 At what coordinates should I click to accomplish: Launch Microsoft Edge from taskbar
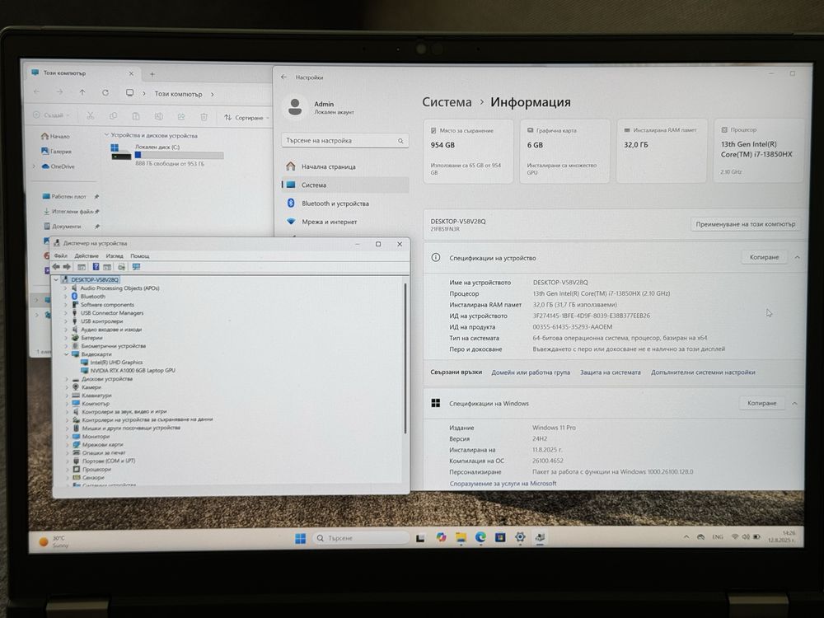point(480,537)
